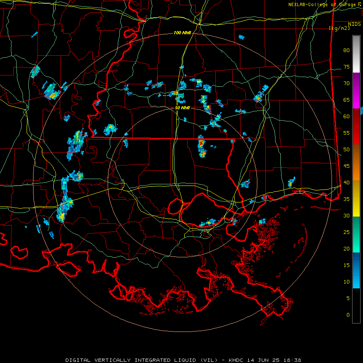Select the white-gray top segment of the color bar
363x363 pixels.
coord(356,54)
